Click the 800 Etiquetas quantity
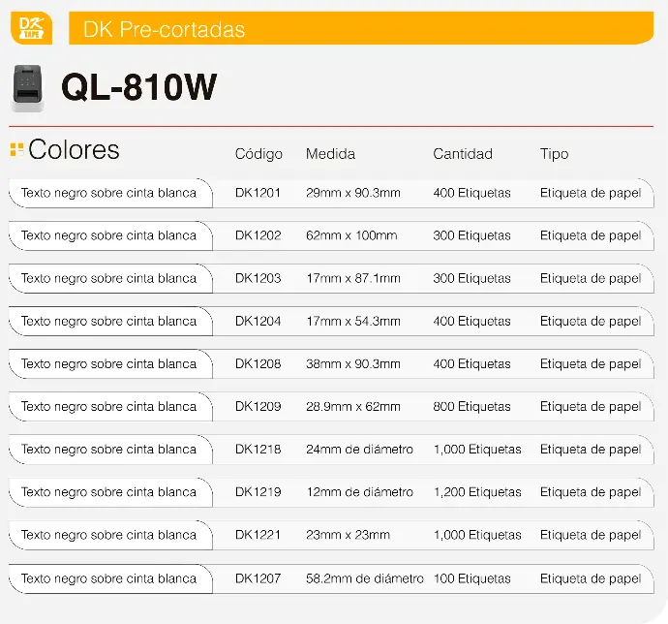668x624 pixels. [x=471, y=406]
